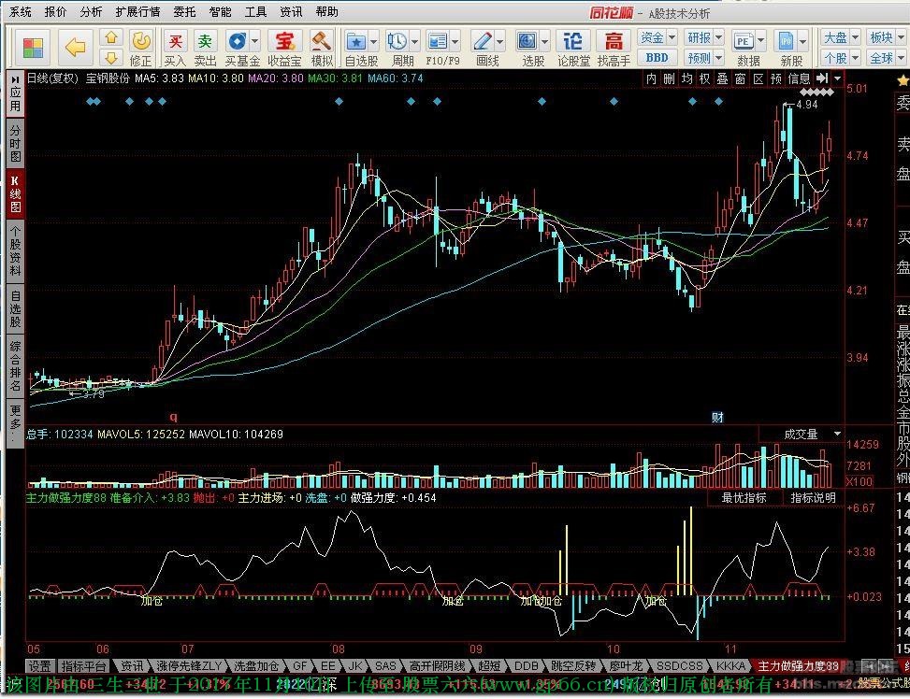The image size is (910, 699).
Task: Expand the 成交量 indicator dropdown
Action: (836, 435)
